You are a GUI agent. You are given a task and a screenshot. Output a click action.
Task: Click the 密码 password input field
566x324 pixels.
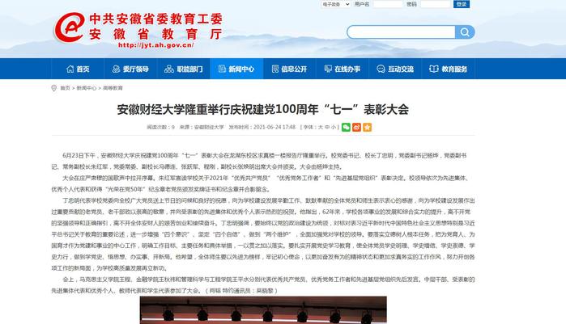[432, 4]
